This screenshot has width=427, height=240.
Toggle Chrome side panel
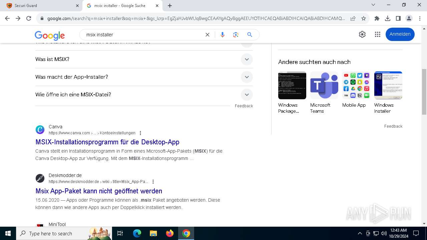(x=398, y=18)
